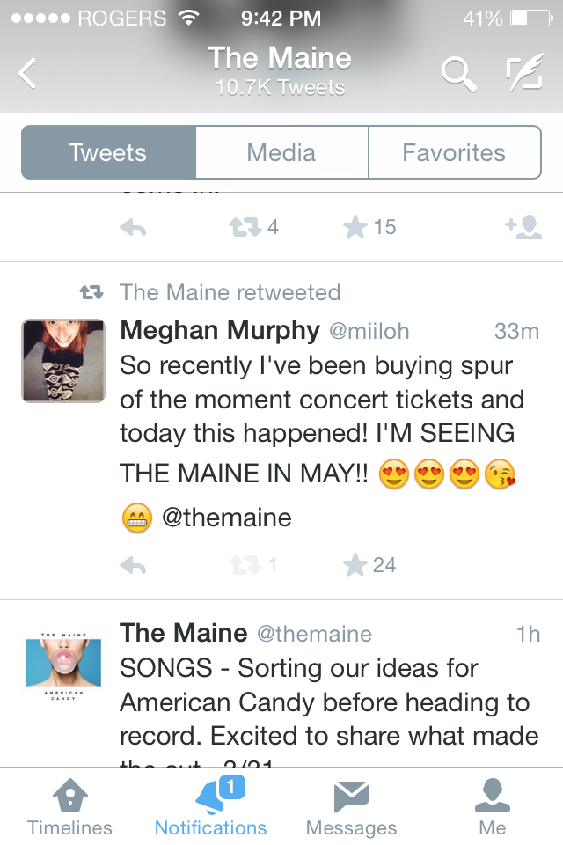The height and width of the screenshot is (845, 563).
Task: Open Meghan Murphy's profile picture
Action: (x=63, y=361)
